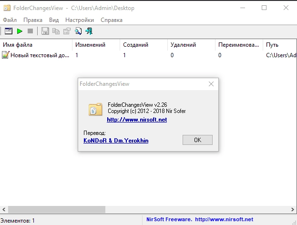The height and width of the screenshot is (225, 297).
Task: Click FolderChangesView v2.26 version text
Action: click(x=137, y=105)
